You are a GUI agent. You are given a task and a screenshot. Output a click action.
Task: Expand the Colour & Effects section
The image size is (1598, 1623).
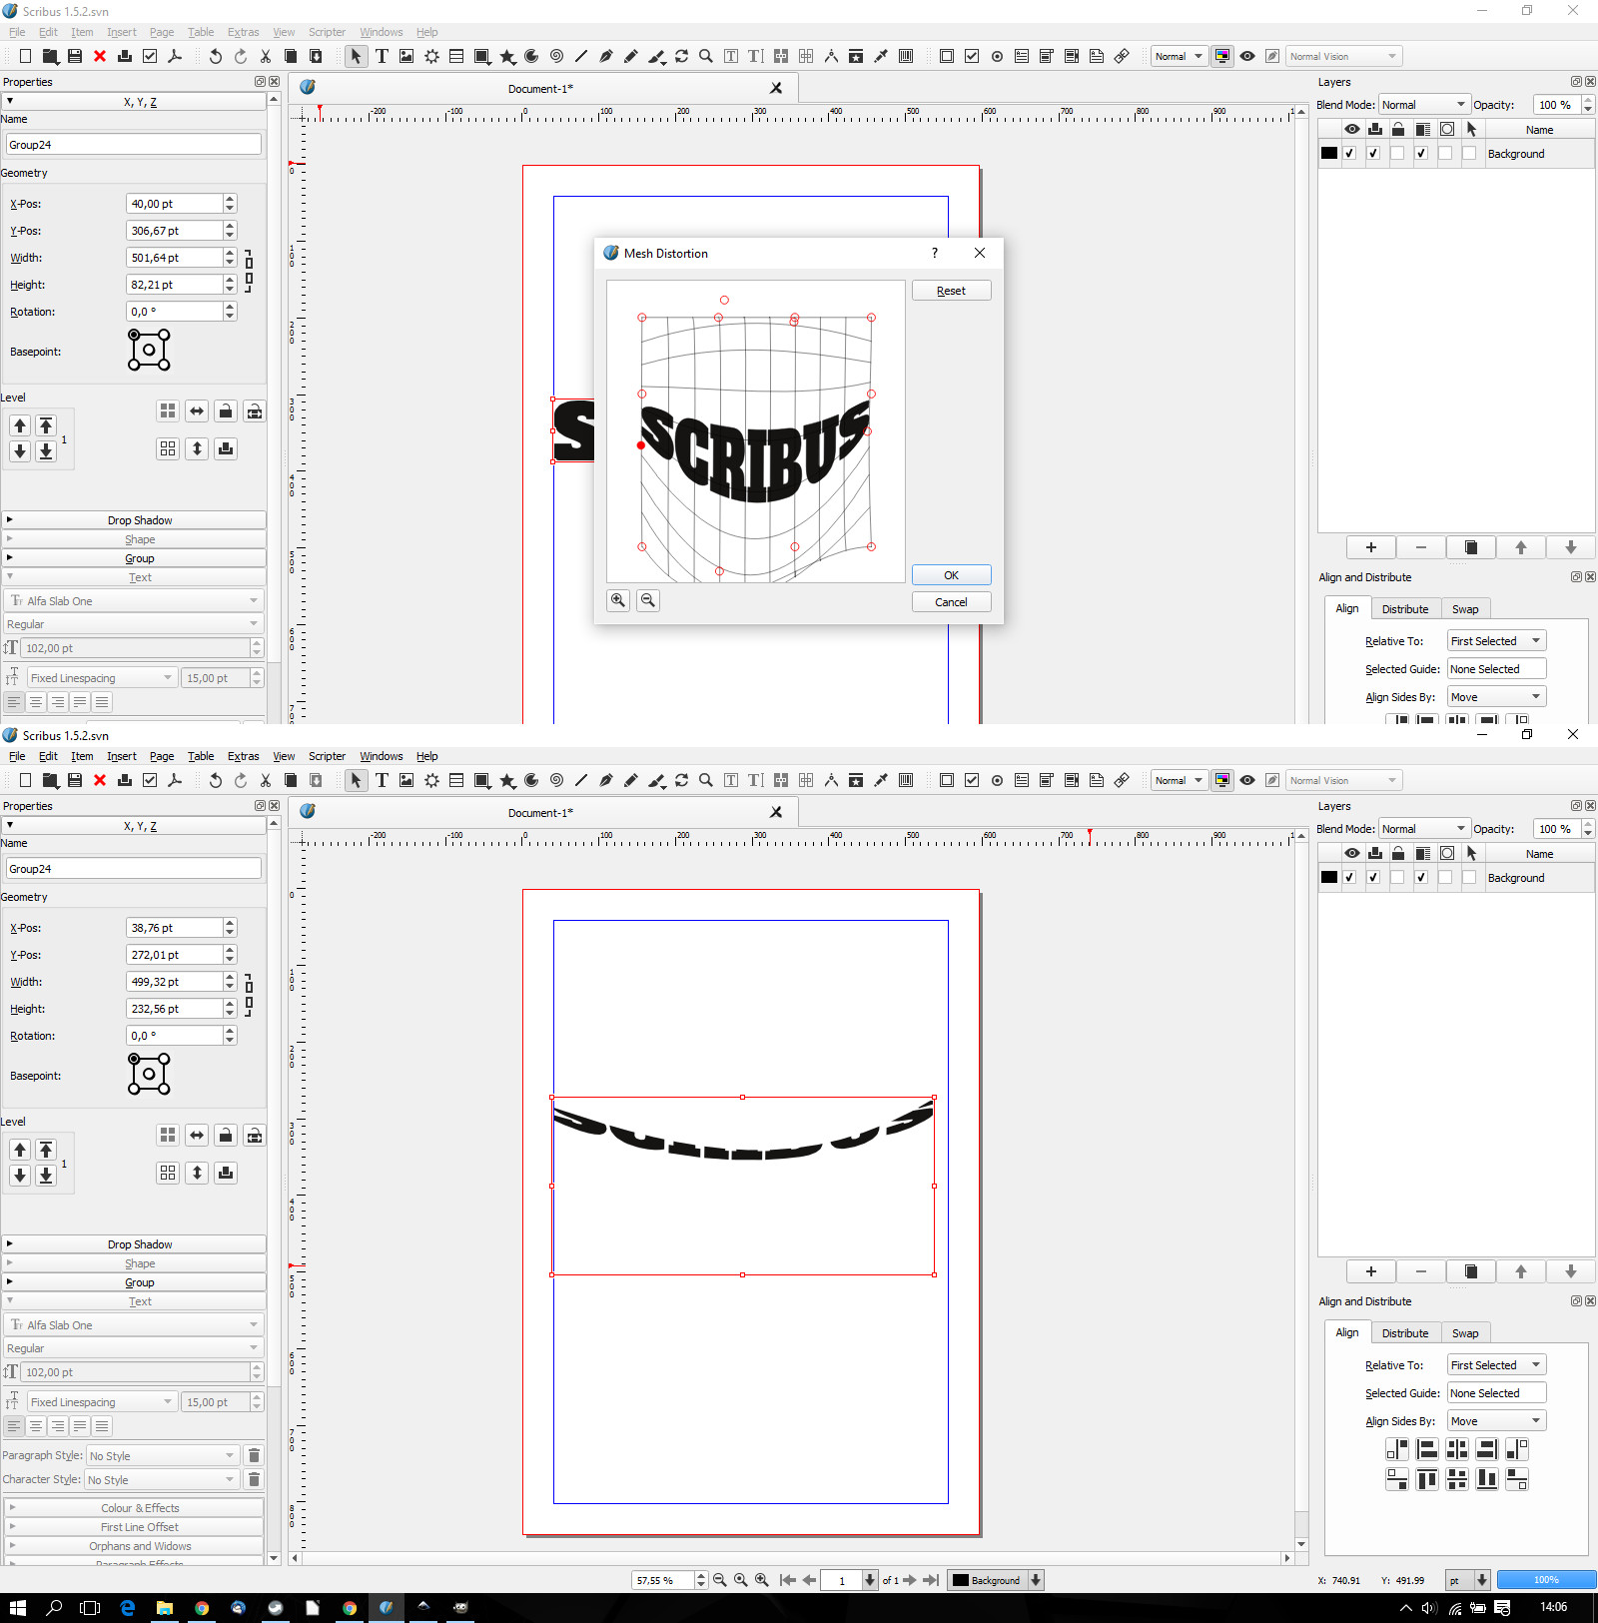(140, 1508)
